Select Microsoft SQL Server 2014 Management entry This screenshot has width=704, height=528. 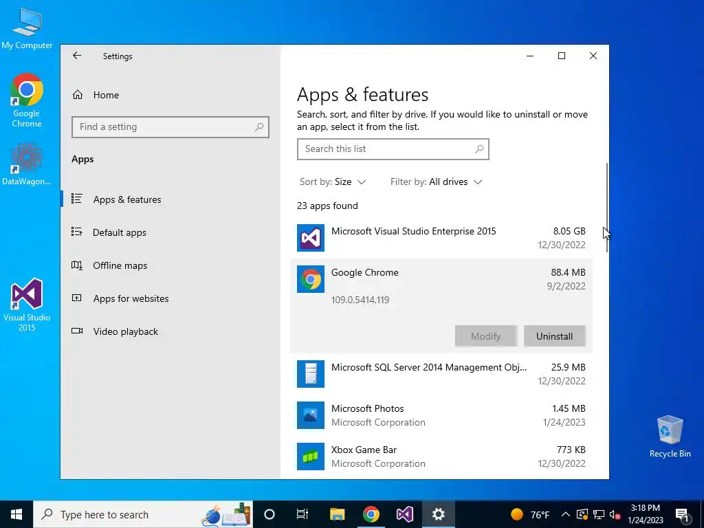pyautogui.click(x=441, y=374)
